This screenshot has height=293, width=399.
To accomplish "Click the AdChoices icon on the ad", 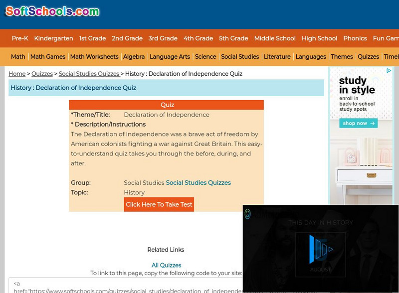I will point(389,70).
